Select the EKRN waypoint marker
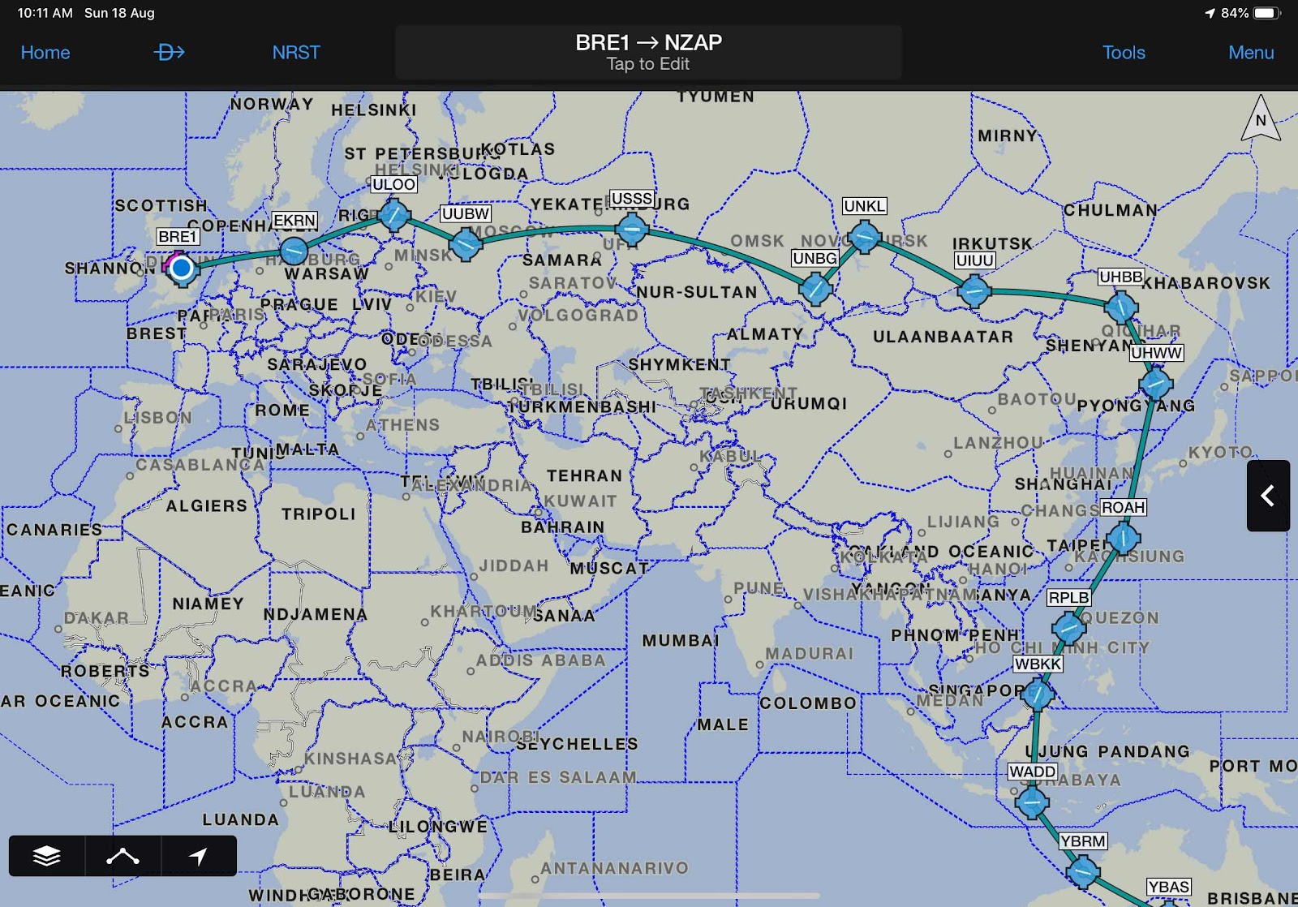Viewport: 1298px width, 907px height. click(x=294, y=250)
